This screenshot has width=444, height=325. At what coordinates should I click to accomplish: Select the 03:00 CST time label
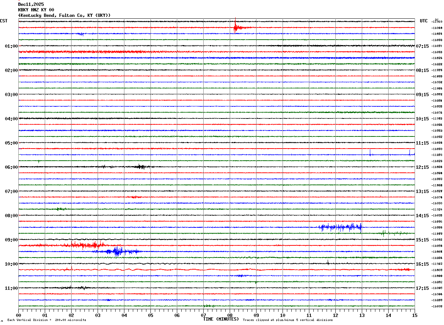(x=11, y=95)
